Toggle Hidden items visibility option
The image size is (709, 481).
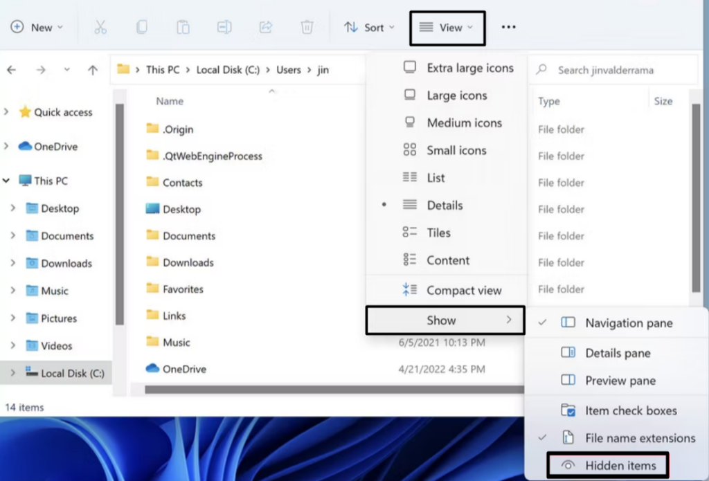point(620,466)
